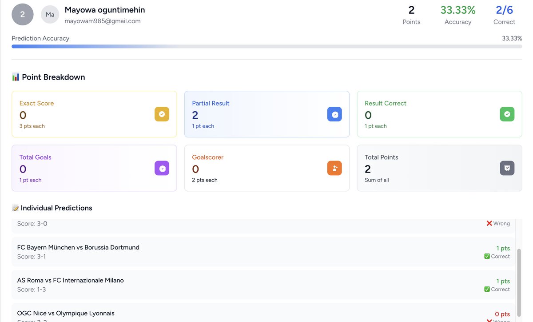Click the rank 2 gray circle badge

click(23, 15)
